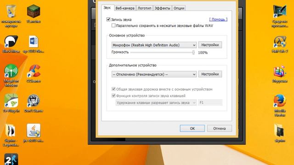This screenshot has width=294, height=165.
Task: Open Black Mesa desktop shortcut
Action: [11, 44]
